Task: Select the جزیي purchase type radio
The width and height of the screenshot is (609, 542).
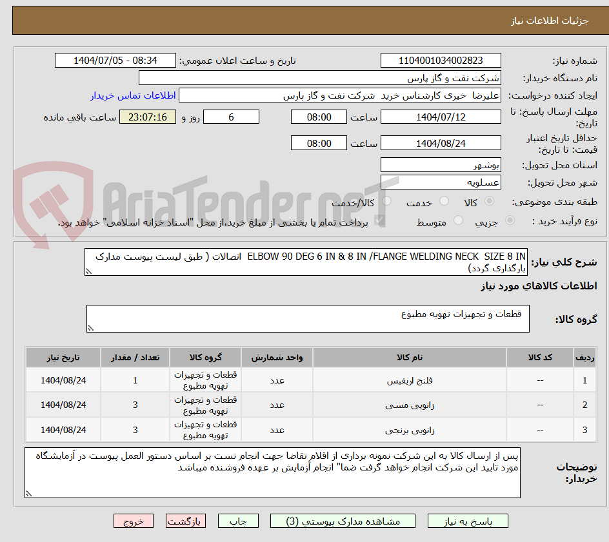Action: 510,220
